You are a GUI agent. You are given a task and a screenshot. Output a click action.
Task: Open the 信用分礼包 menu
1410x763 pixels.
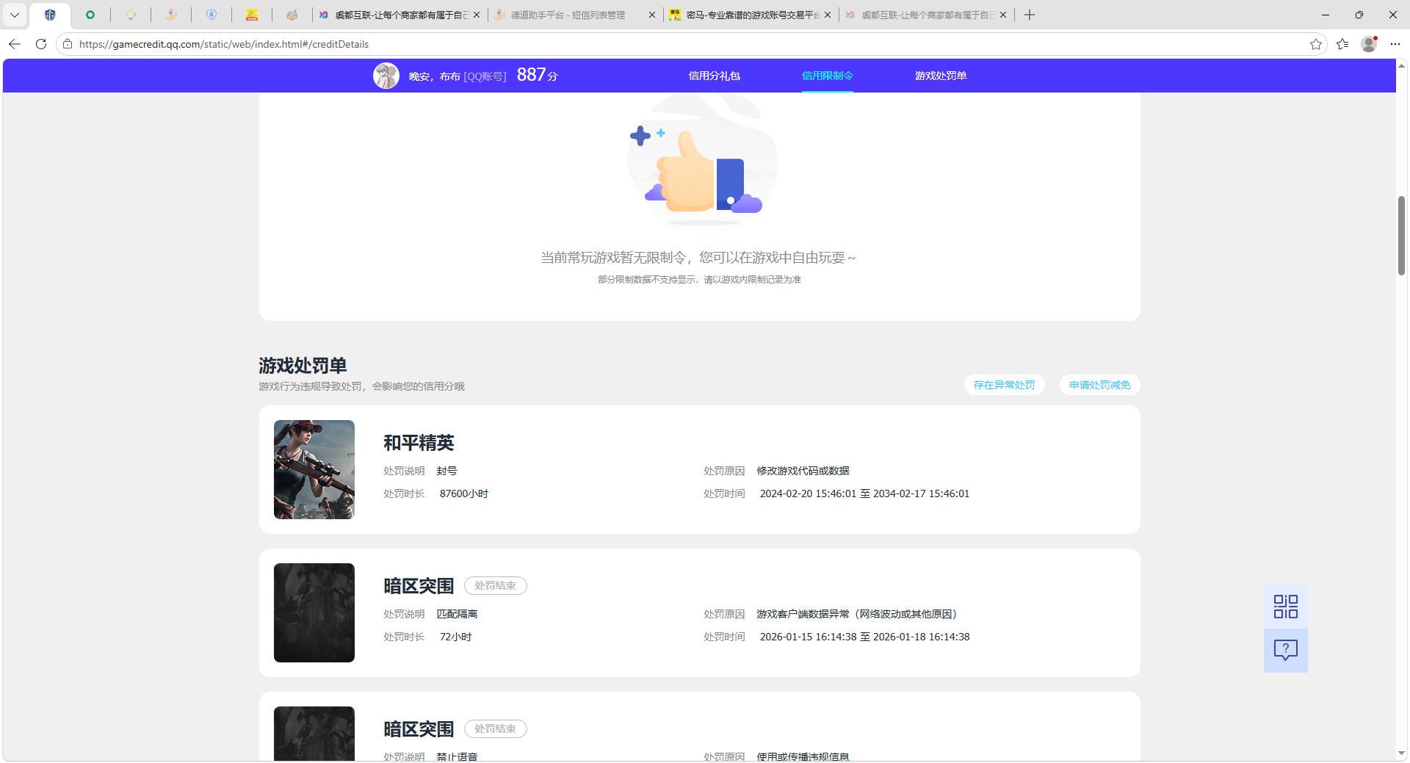point(714,76)
